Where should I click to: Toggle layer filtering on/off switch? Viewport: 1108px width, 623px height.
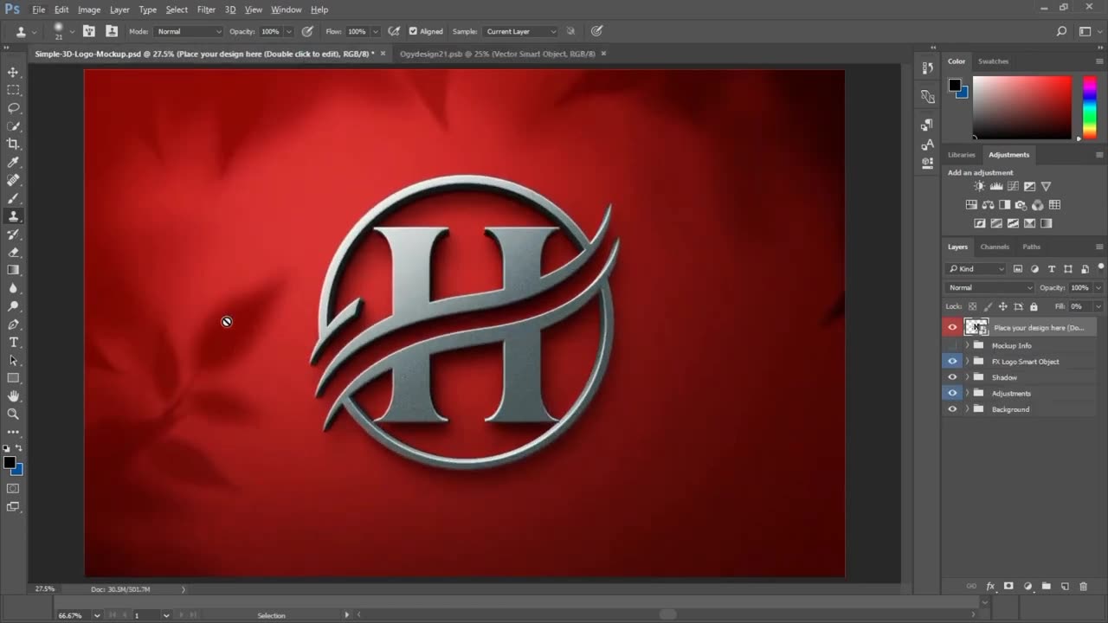1100,267
